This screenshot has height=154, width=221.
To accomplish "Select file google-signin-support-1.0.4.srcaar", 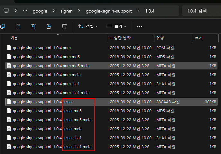I will (x=111, y=102).
